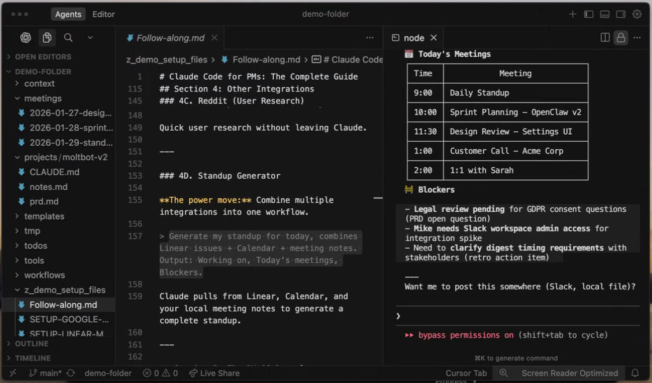Open prd.md in the explorer
This screenshot has height=383, width=652.
43,202
